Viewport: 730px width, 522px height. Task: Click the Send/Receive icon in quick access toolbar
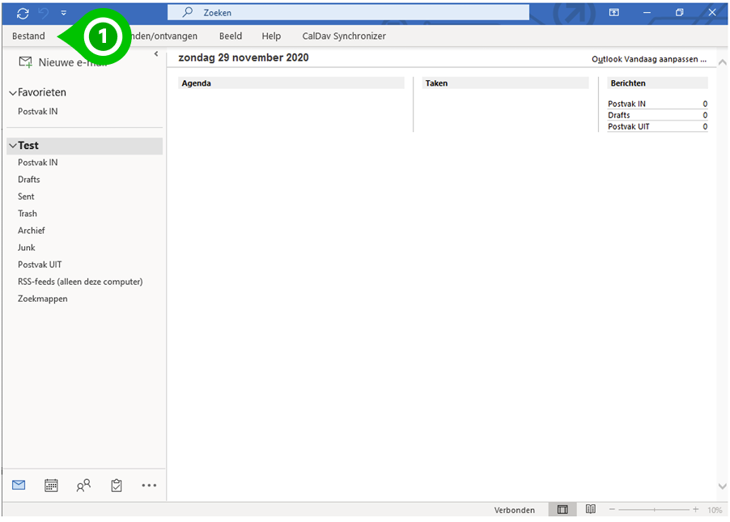pos(23,12)
